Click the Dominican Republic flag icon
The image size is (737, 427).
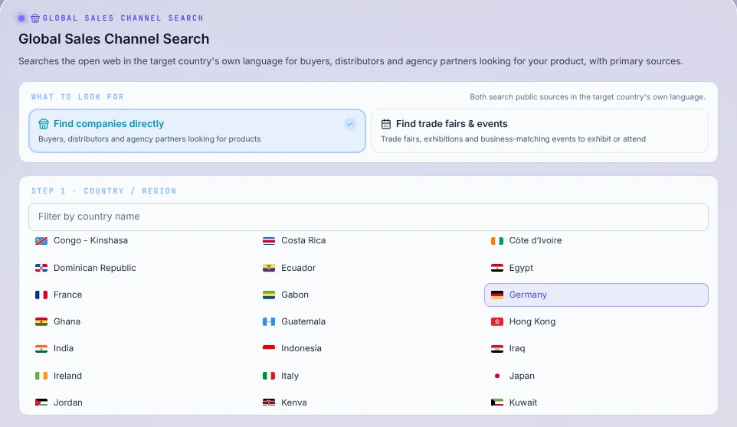[41, 268]
